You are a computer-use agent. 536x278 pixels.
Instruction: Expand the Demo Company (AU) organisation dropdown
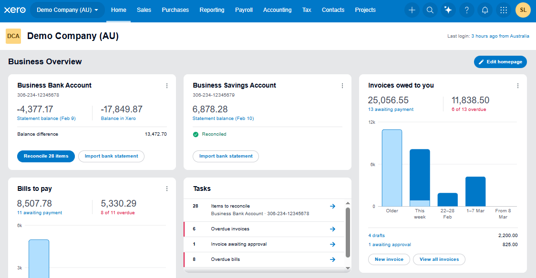click(x=67, y=10)
